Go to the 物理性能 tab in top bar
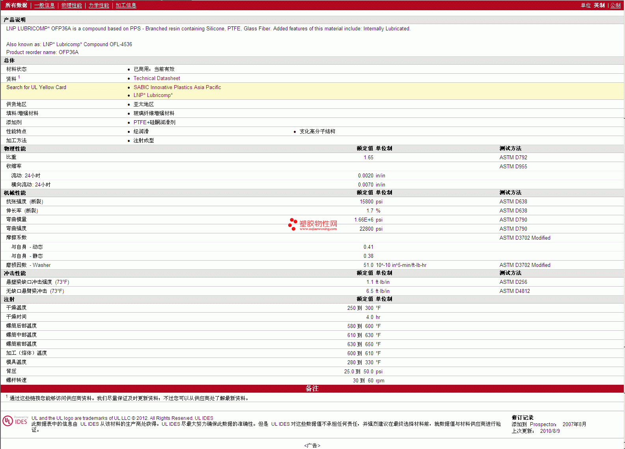The image size is (625, 449). pyautogui.click(x=71, y=5)
